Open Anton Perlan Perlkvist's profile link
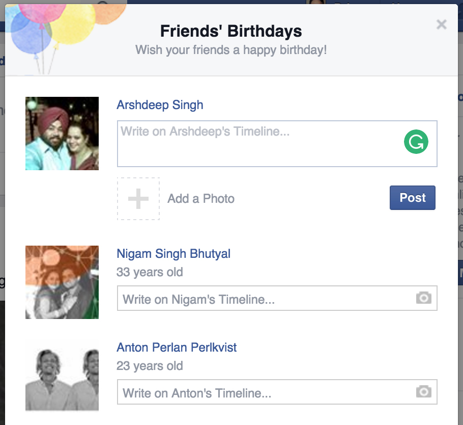 click(177, 348)
